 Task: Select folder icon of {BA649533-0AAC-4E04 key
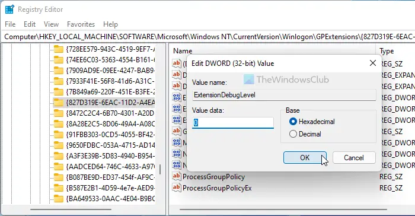pyautogui.click(x=59, y=199)
